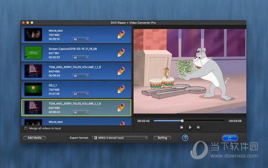Skip to previous with the back button
Image resolution: width=268 pixels, height=168 pixels.
pyautogui.click(x=181, y=127)
